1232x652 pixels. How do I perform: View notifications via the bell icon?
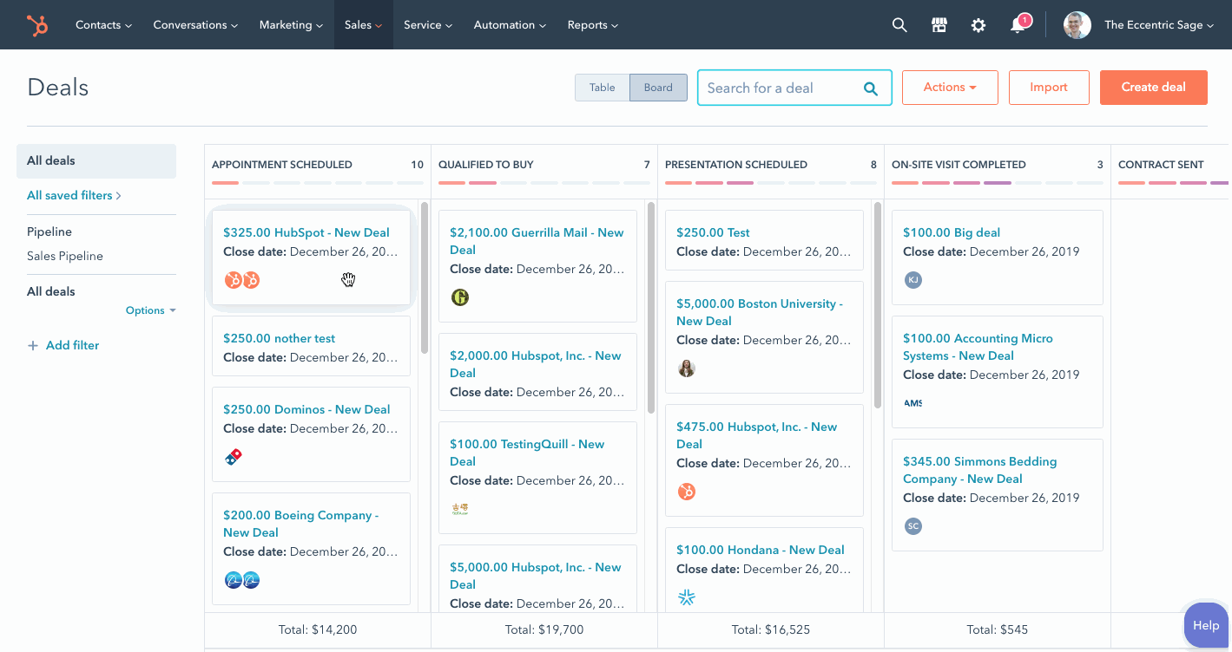point(1017,25)
